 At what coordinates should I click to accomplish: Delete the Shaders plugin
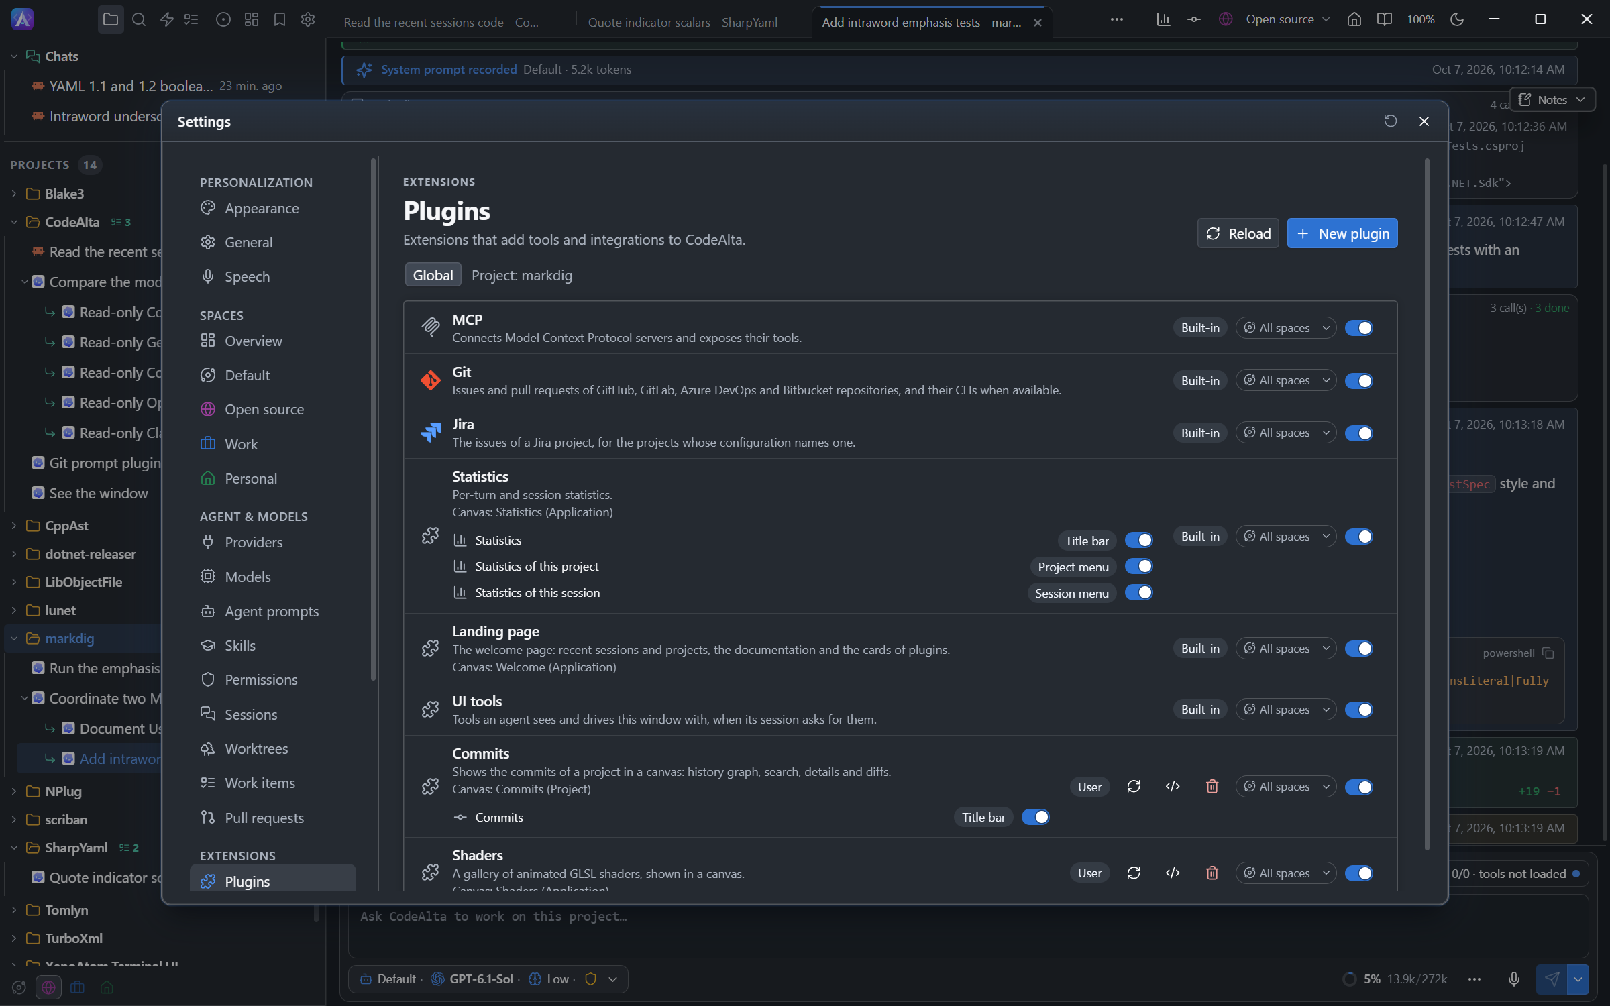tap(1212, 873)
